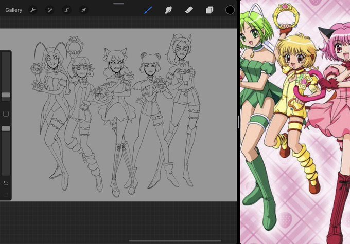Open the Gallery in Procreate
350x244 pixels.
point(13,10)
